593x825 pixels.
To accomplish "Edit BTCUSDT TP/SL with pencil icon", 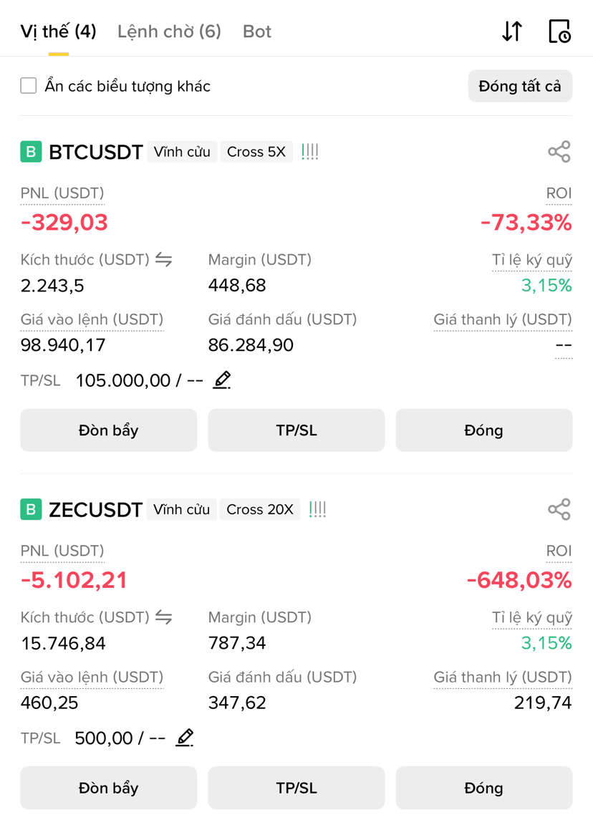I will coord(222,380).
